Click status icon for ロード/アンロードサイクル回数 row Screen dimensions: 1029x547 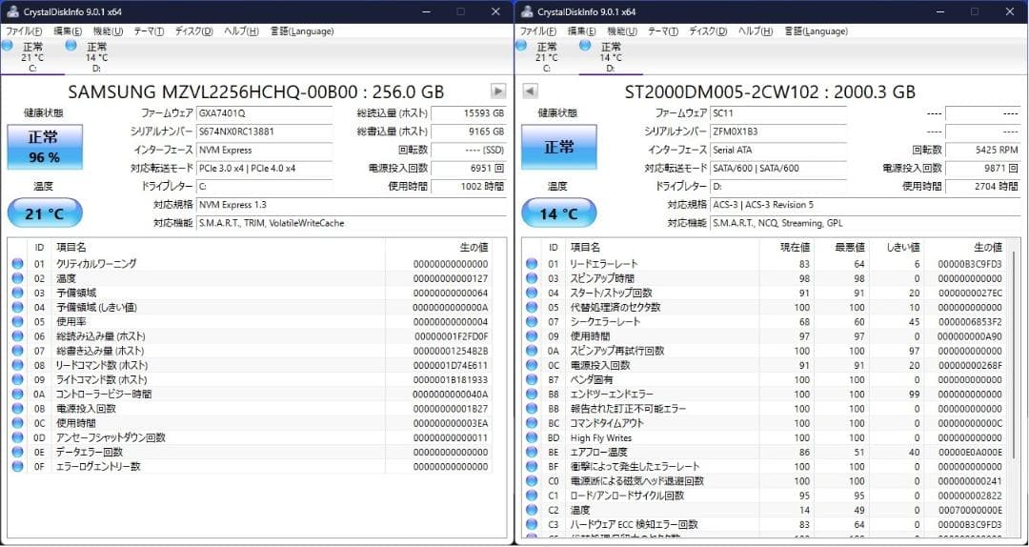pyautogui.click(x=532, y=496)
